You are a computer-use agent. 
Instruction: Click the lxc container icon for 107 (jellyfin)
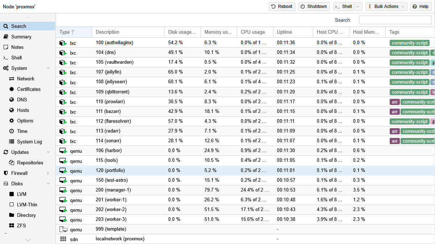[63, 72]
